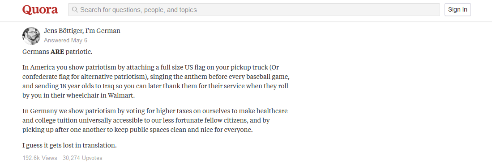Screen dimensions: 492x168
Task: Click the word Iraq in the answer
Action: point(110,86)
